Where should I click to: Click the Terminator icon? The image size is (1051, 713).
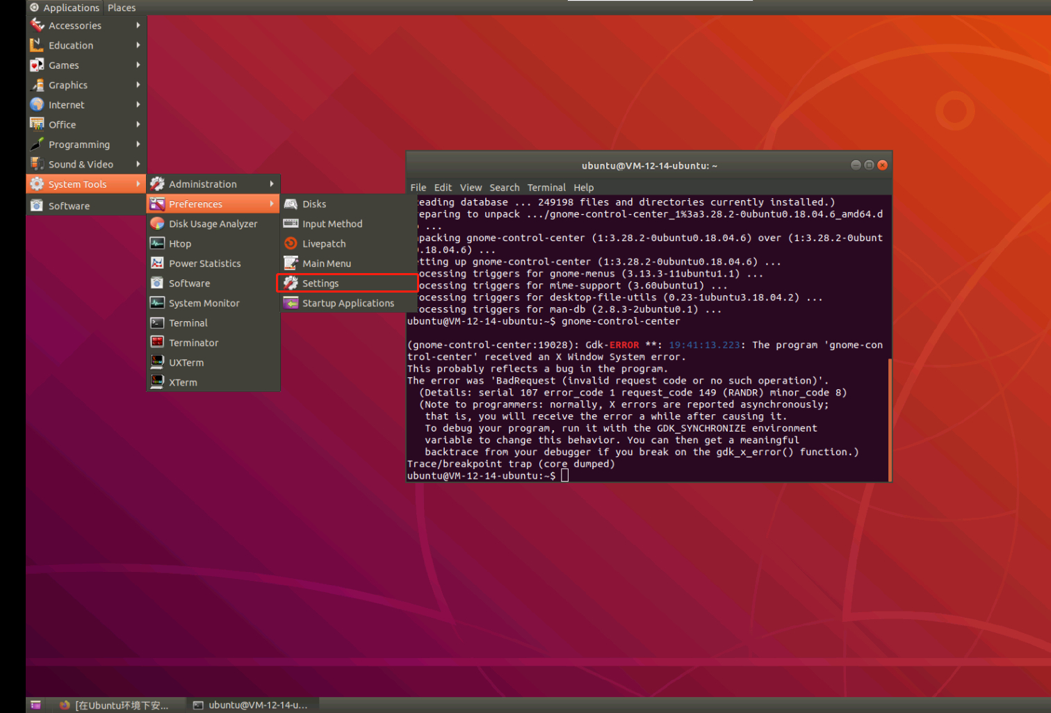pyautogui.click(x=157, y=343)
